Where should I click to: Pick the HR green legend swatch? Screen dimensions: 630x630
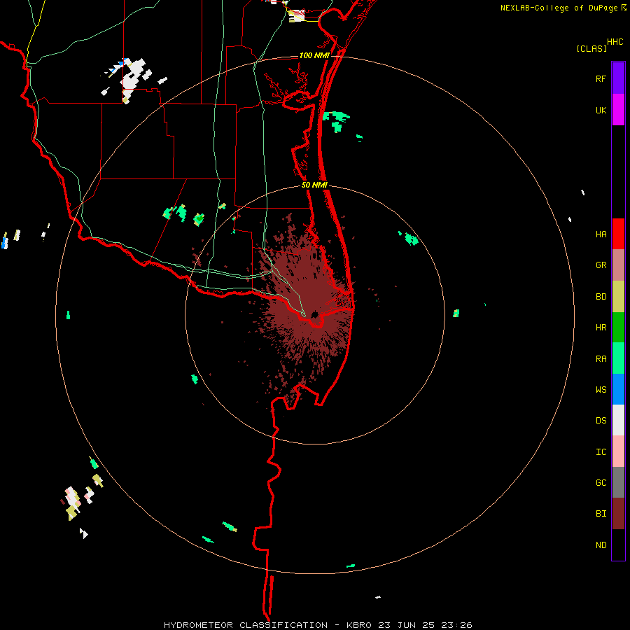click(618, 328)
